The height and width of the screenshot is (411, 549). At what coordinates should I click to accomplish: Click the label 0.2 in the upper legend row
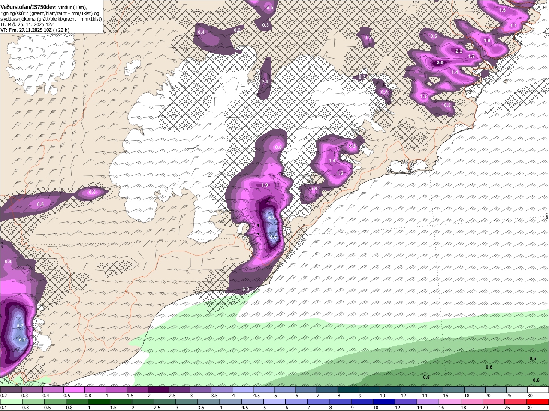coord(4,396)
